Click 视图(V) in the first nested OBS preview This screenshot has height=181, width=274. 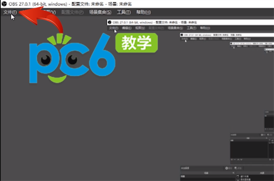pyautogui.click(x=140, y=28)
